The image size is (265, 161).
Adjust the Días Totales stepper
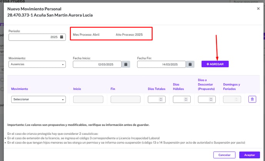pyautogui.click(x=161, y=99)
